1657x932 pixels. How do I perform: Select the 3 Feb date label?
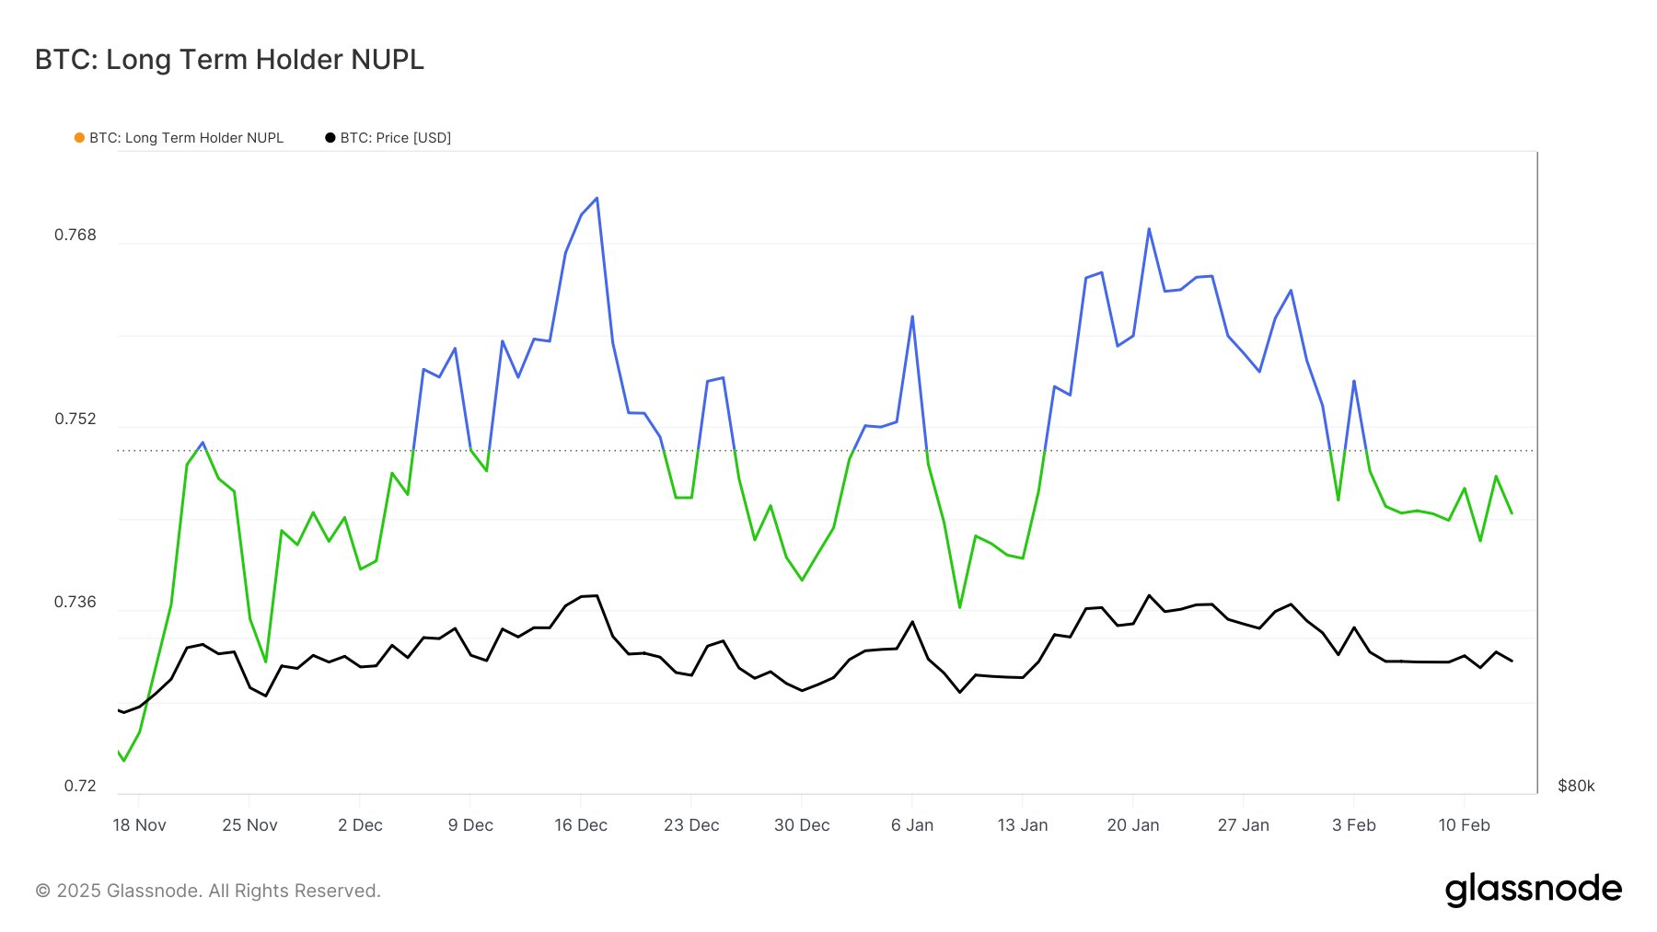click(x=1354, y=825)
